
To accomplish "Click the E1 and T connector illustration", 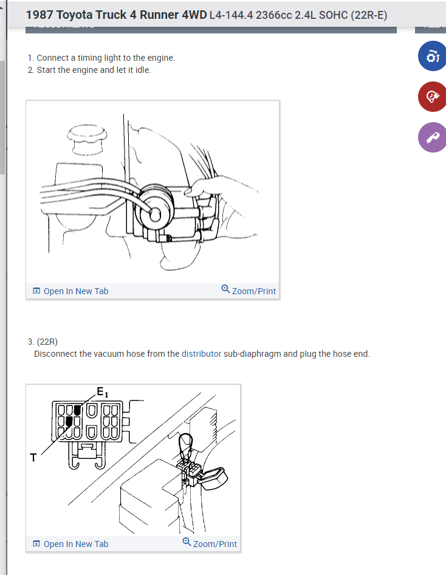I will 133,460.
